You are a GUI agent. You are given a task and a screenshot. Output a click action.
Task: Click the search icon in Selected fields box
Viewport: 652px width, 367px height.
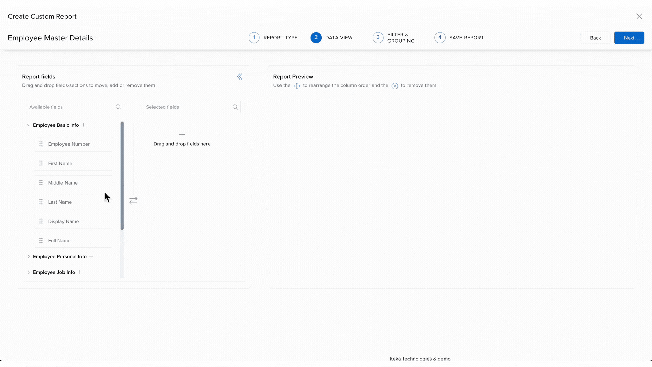tap(235, 107)
